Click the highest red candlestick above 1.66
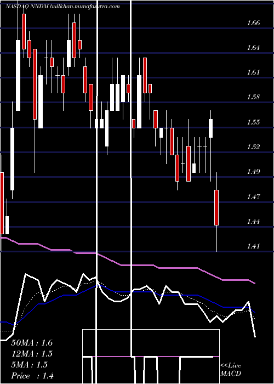The image size is (274, 384). tap(24, 32)
